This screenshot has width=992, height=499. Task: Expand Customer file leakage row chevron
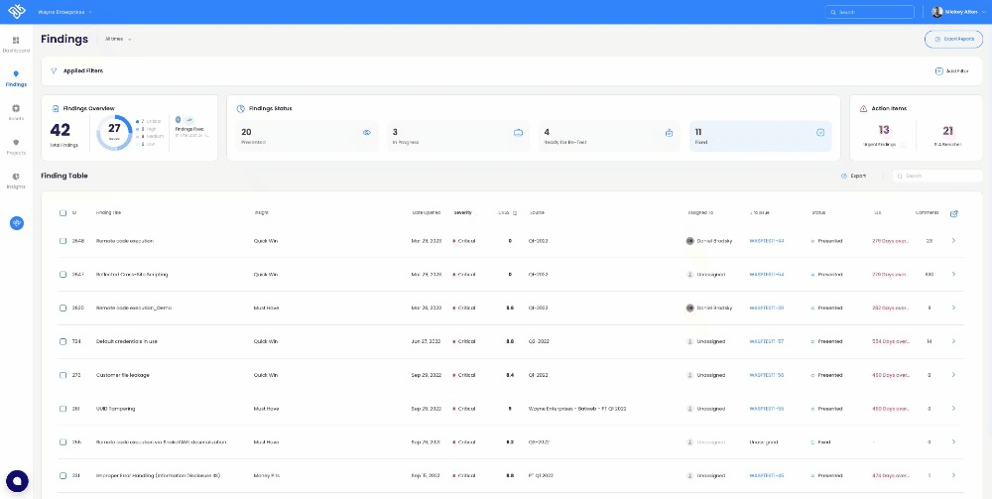pos(954,375)
